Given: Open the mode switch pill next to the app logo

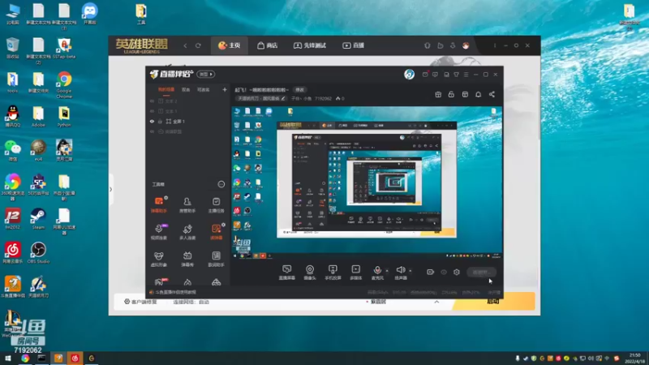Looking at the screenshot, I should (206, 75).
